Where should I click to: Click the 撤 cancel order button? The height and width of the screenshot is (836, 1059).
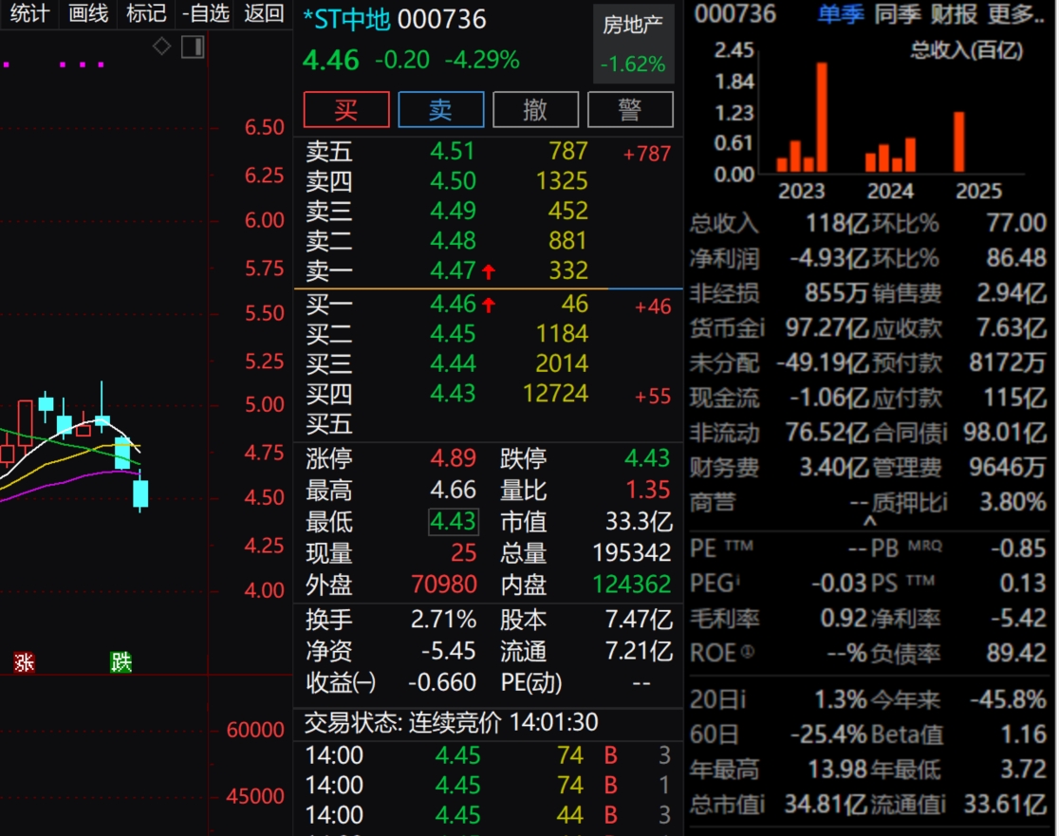[535, 109]
